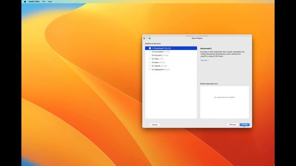
Task: Click the library icon beside Ikonli
Action: click(x=153, y=63)
